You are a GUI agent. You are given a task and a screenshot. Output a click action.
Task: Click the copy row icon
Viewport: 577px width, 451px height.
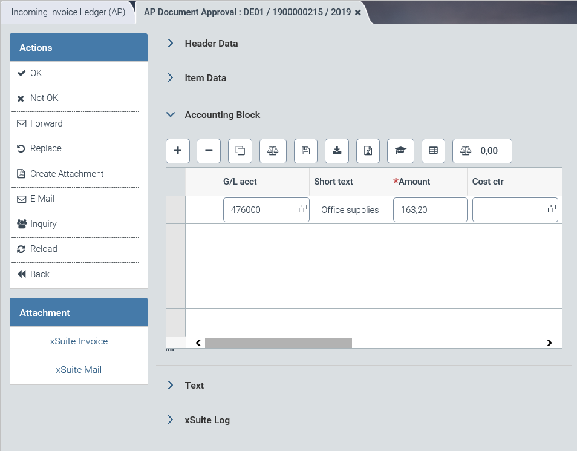240,151
